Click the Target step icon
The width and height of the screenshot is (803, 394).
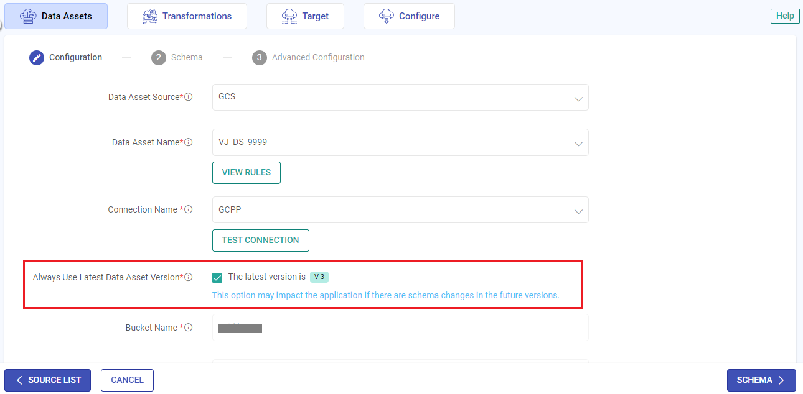289,16
